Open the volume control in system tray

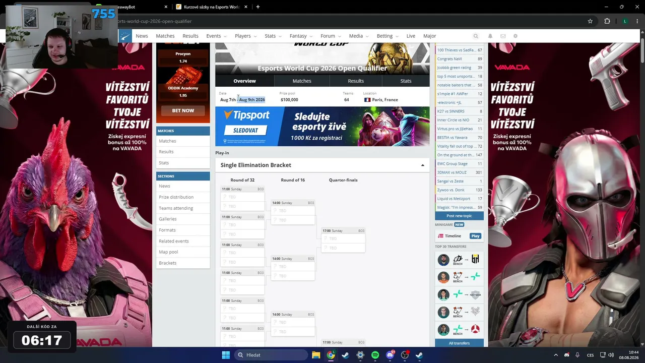611,355
